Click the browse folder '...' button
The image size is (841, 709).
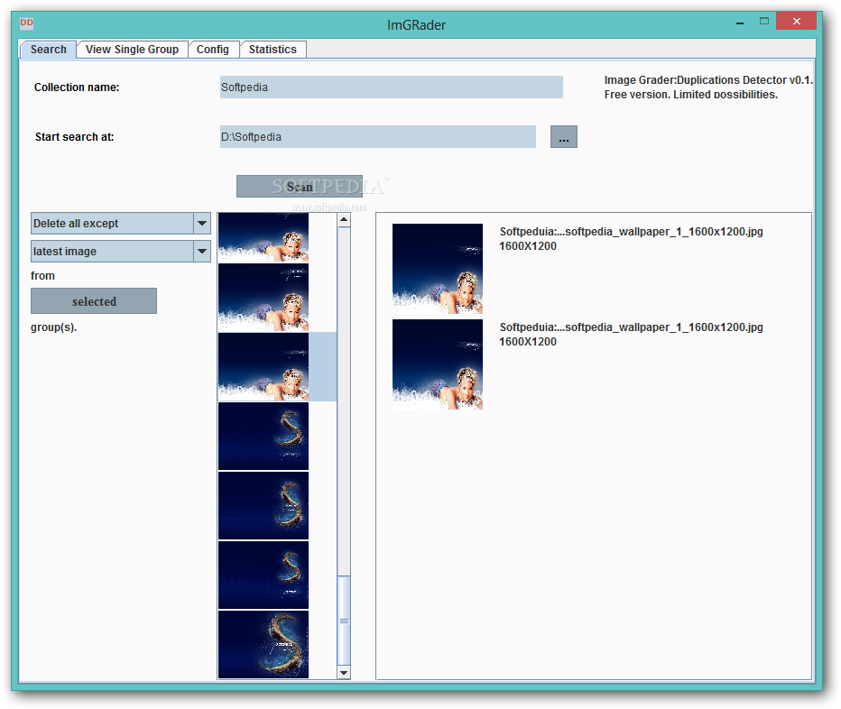[564, 137]
